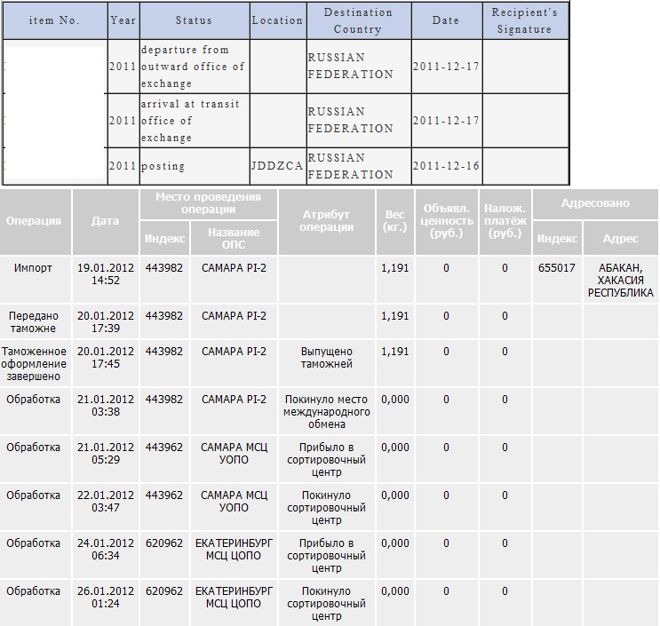Click the 'Year' column header
Viewport: 660px width, 626px height.
(x=123, y=20)
